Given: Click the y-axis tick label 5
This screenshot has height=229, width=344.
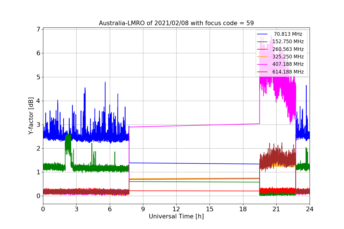Looking at the screenshot, I should coord(38,77).
